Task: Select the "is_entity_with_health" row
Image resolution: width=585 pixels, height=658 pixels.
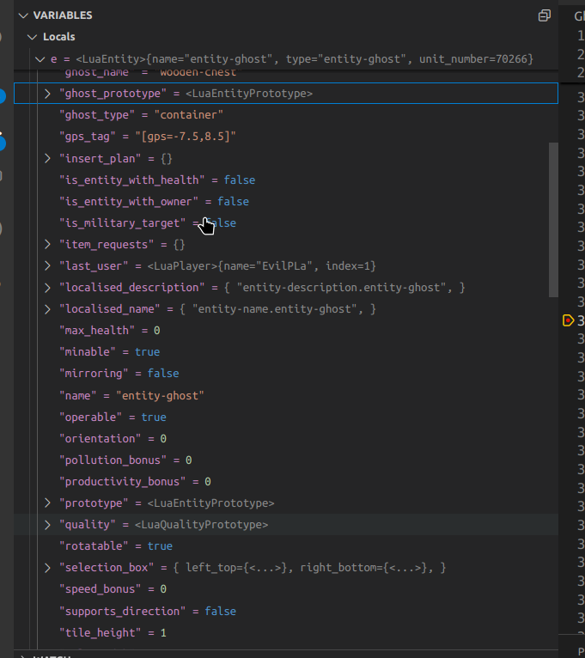Action: 286,180
